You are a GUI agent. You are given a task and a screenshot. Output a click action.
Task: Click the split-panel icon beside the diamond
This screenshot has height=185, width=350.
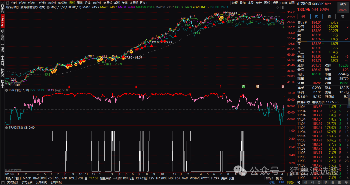point(282,7)
